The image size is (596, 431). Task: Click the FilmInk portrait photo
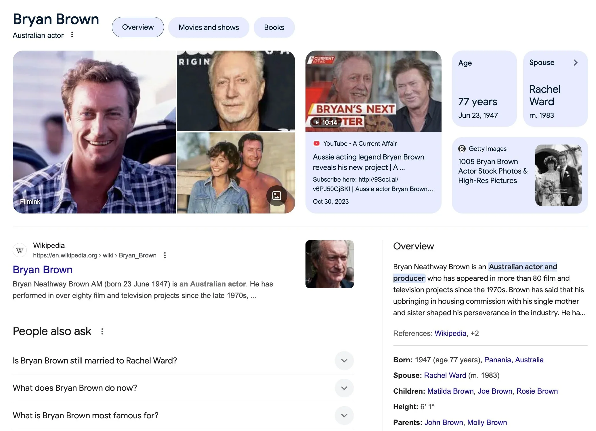[94, 132]
